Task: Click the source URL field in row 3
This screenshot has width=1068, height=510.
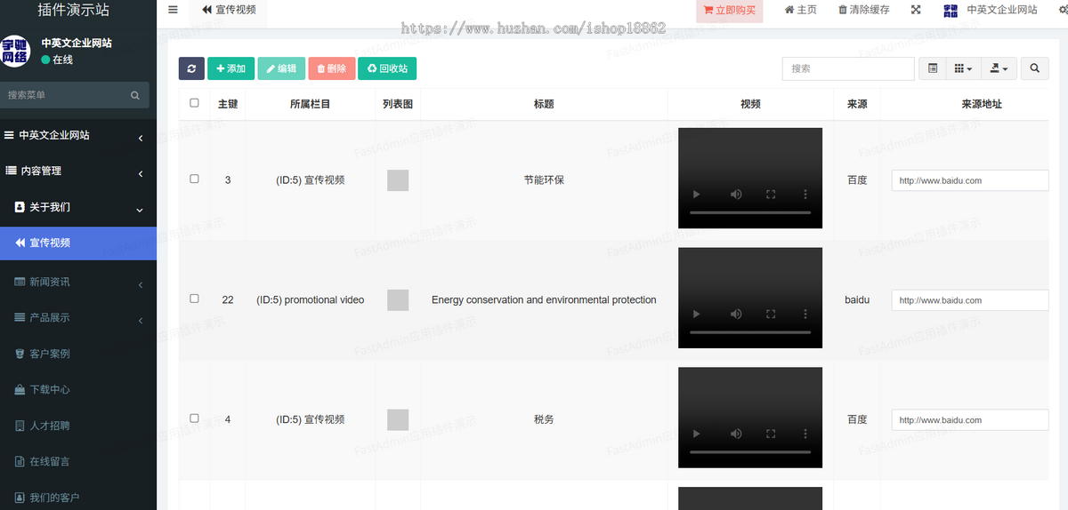Action: point(970,180)
